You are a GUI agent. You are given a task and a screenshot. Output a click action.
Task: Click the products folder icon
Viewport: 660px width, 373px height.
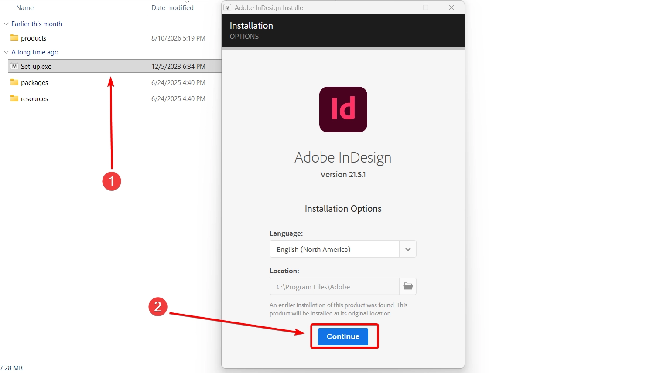click(x=14, y=38)
